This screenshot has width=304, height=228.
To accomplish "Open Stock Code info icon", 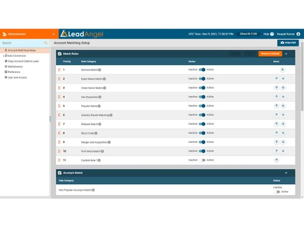I will (96, 133).
